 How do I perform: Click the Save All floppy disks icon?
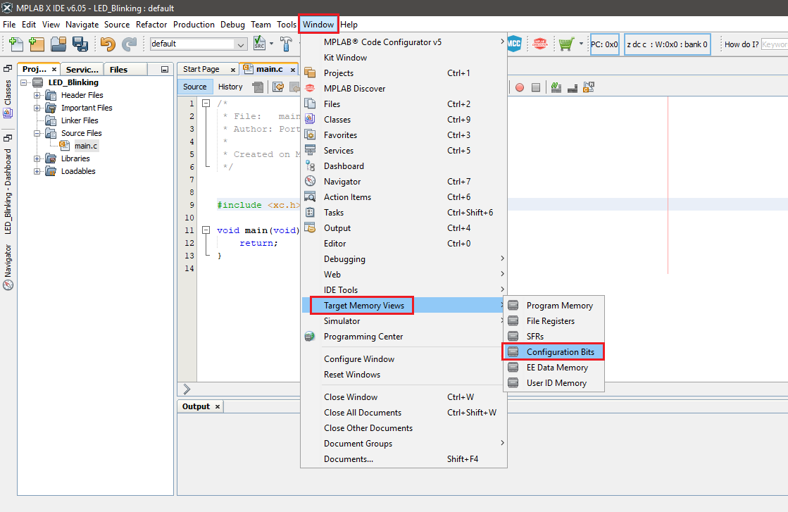pos(80,44)
